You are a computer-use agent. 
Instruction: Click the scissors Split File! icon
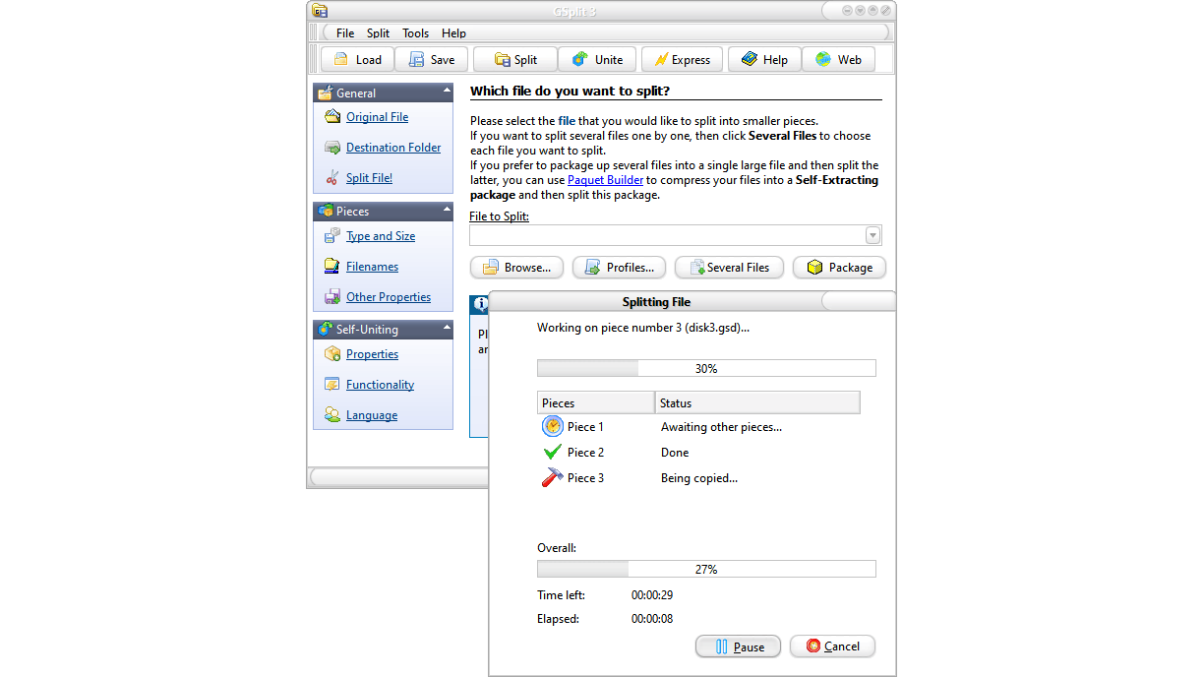(332, 178)
